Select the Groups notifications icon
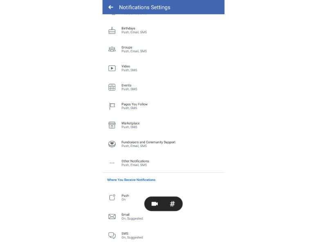 (112, 49)
